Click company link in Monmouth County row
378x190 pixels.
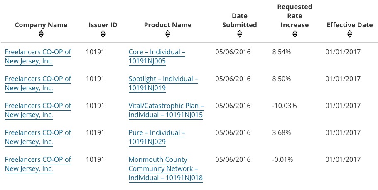click(38, 164)
